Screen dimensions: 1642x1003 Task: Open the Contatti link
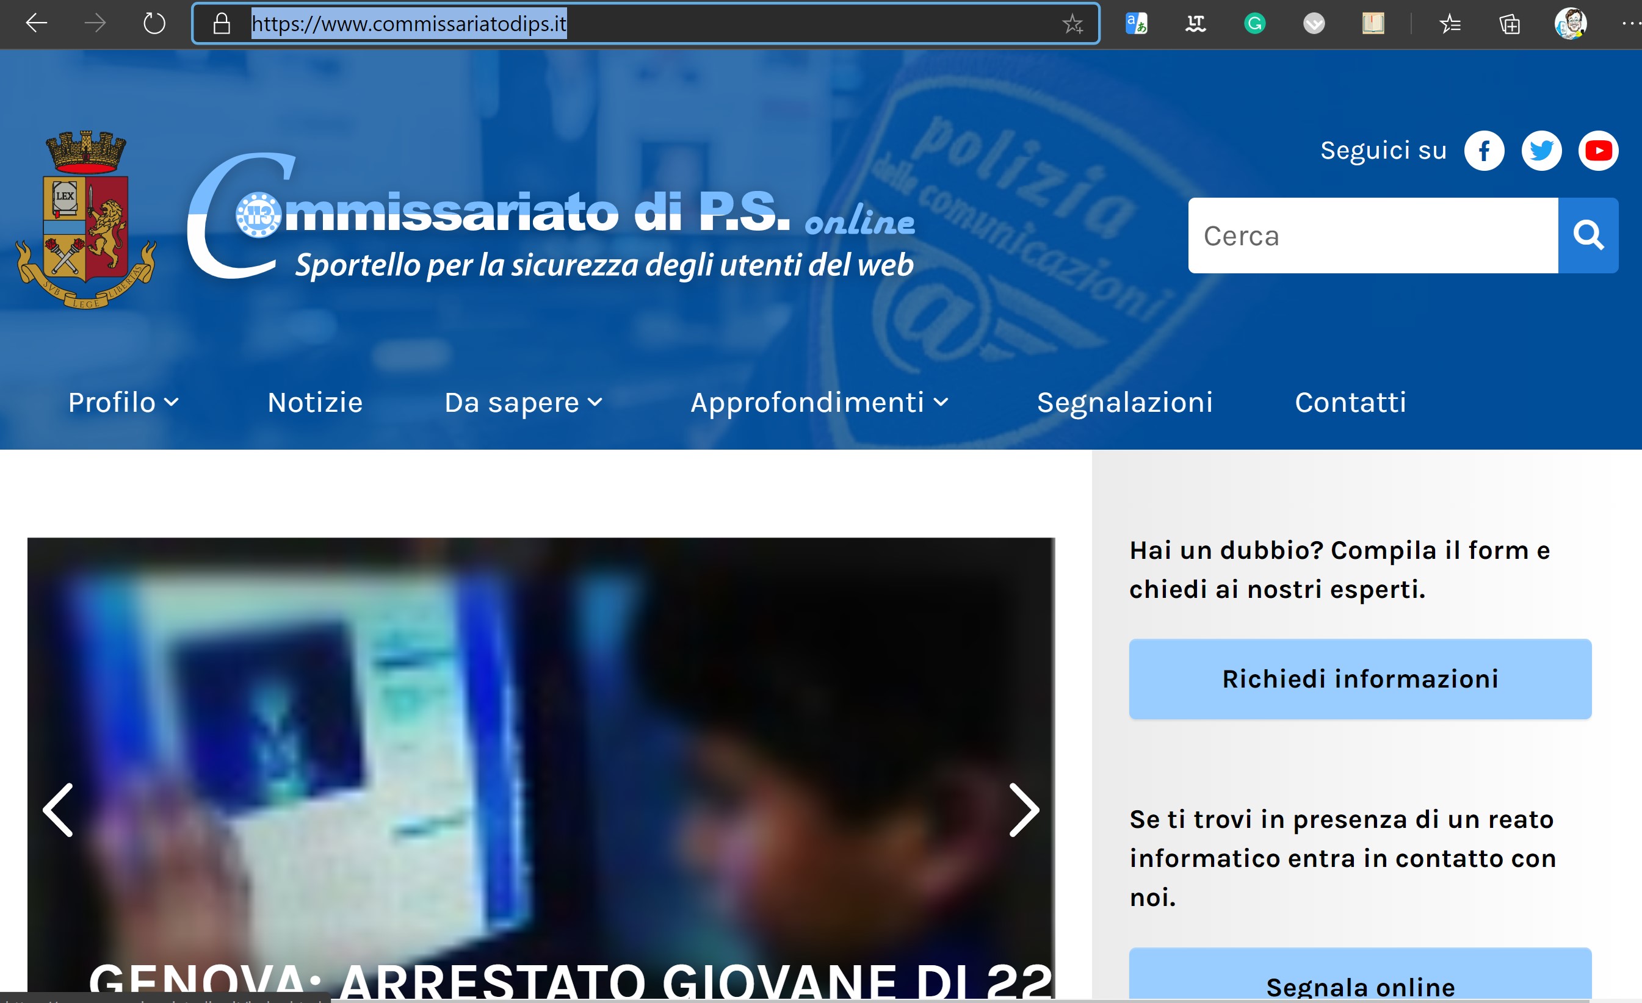click(x=1350, y=402)
